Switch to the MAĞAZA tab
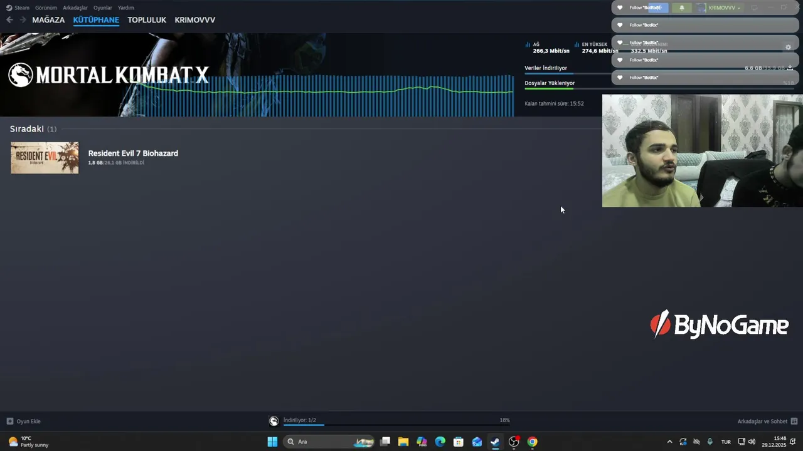 pyautogui.click(x=48, y=20)
